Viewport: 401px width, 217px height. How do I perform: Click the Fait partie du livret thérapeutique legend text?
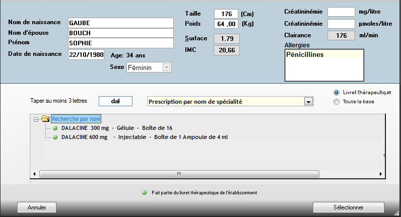pyautogui.click(x=205, y=193)
